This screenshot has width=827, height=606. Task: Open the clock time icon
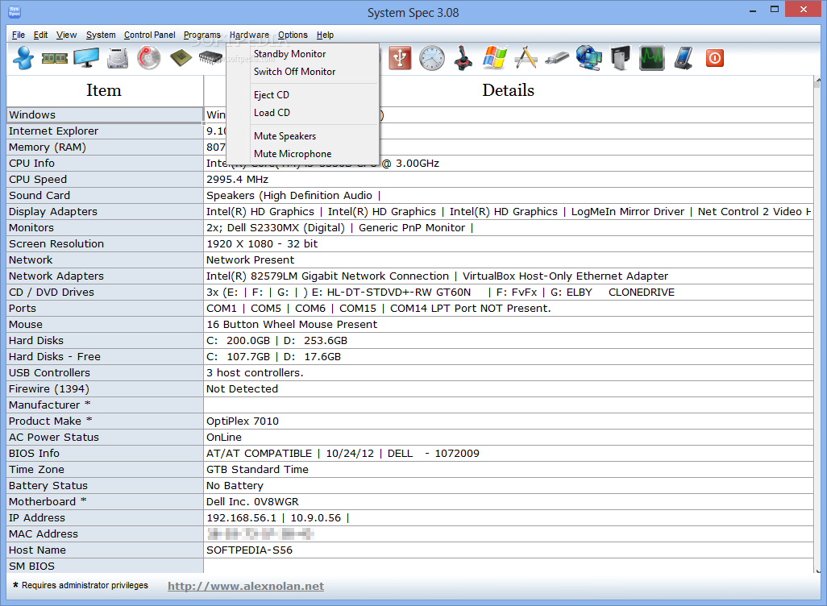point(432,58)
